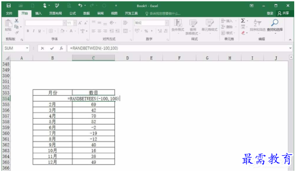Click the AutoSum sigma icon

coord(243,20)
